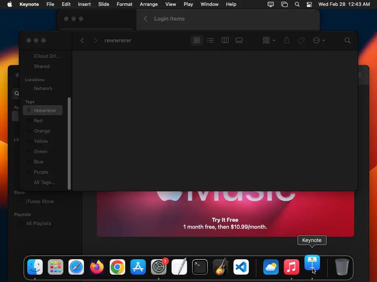Viewport: 377px width, 282px height.
Task: Open the Help menu
Action: 231,4
